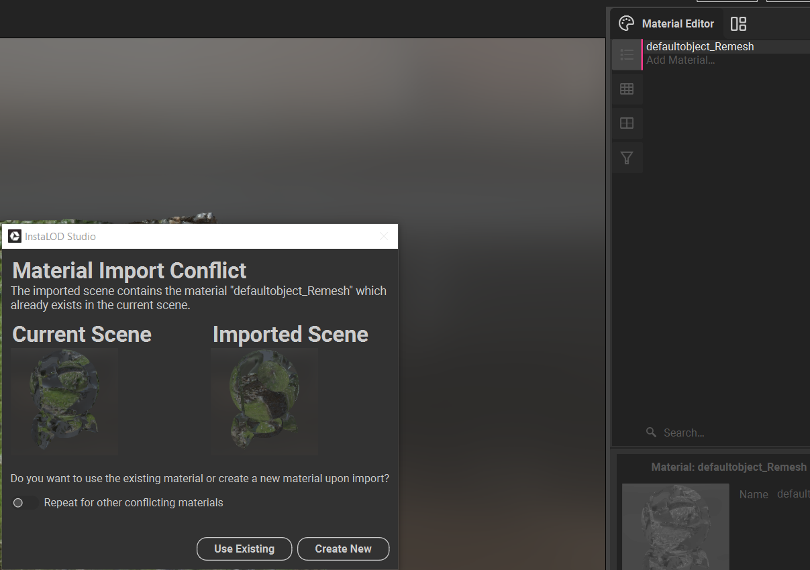Switch to the small grid view icon

tap(627, 89)
